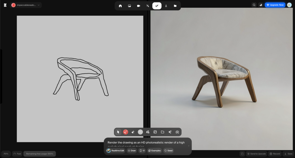Choose the red brush tool
295x158 pixels.
pyautogui.click(x=126, y=132)
